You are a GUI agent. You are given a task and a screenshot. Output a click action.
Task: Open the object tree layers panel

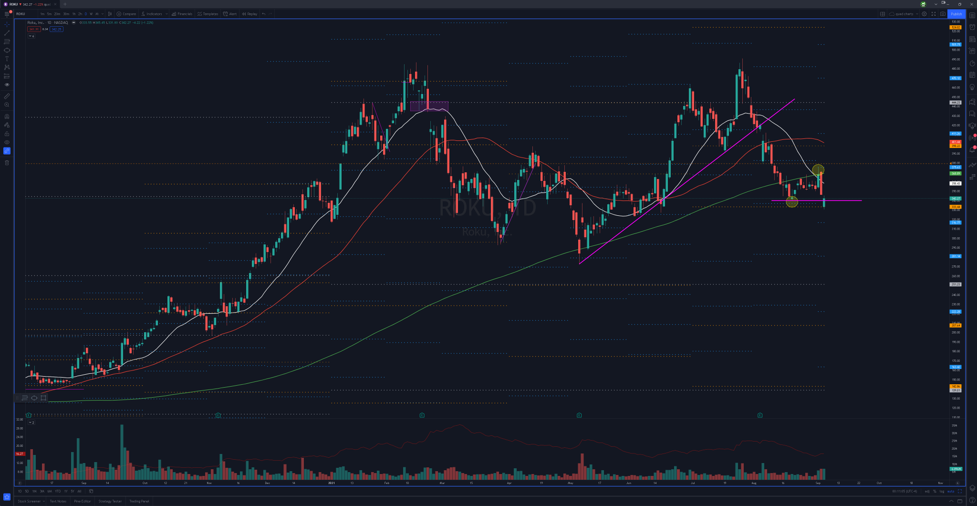pyautogui.click(x=972, y=488)
